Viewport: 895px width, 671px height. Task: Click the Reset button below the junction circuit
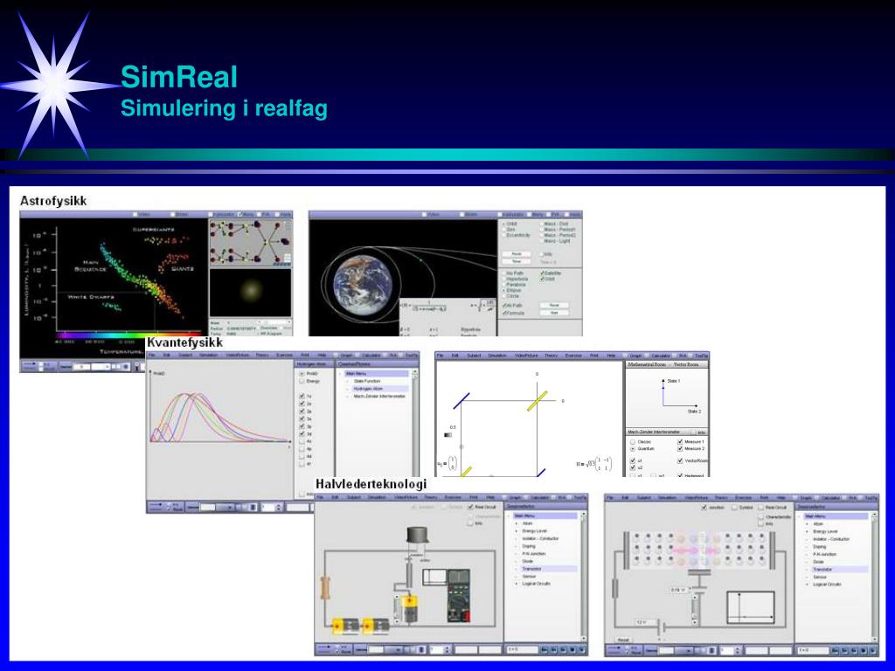click(623, 640)
